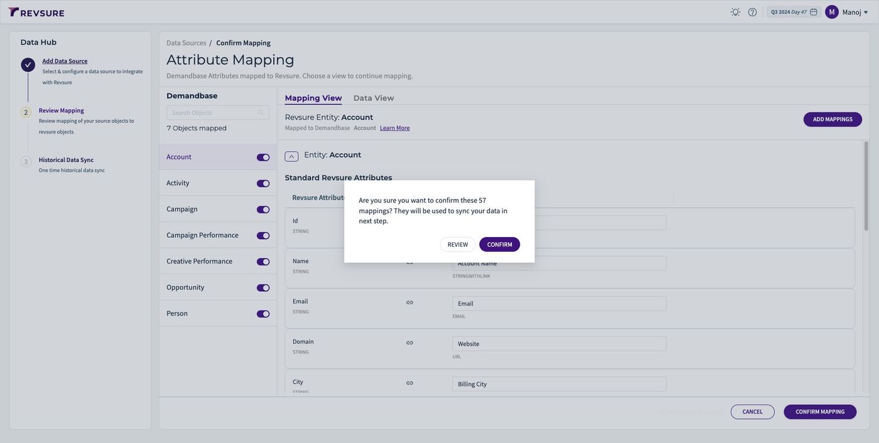Click the calendar icon beside Q3 2024
This screenshot has height=443, width=879.
[x=814, y=12]
